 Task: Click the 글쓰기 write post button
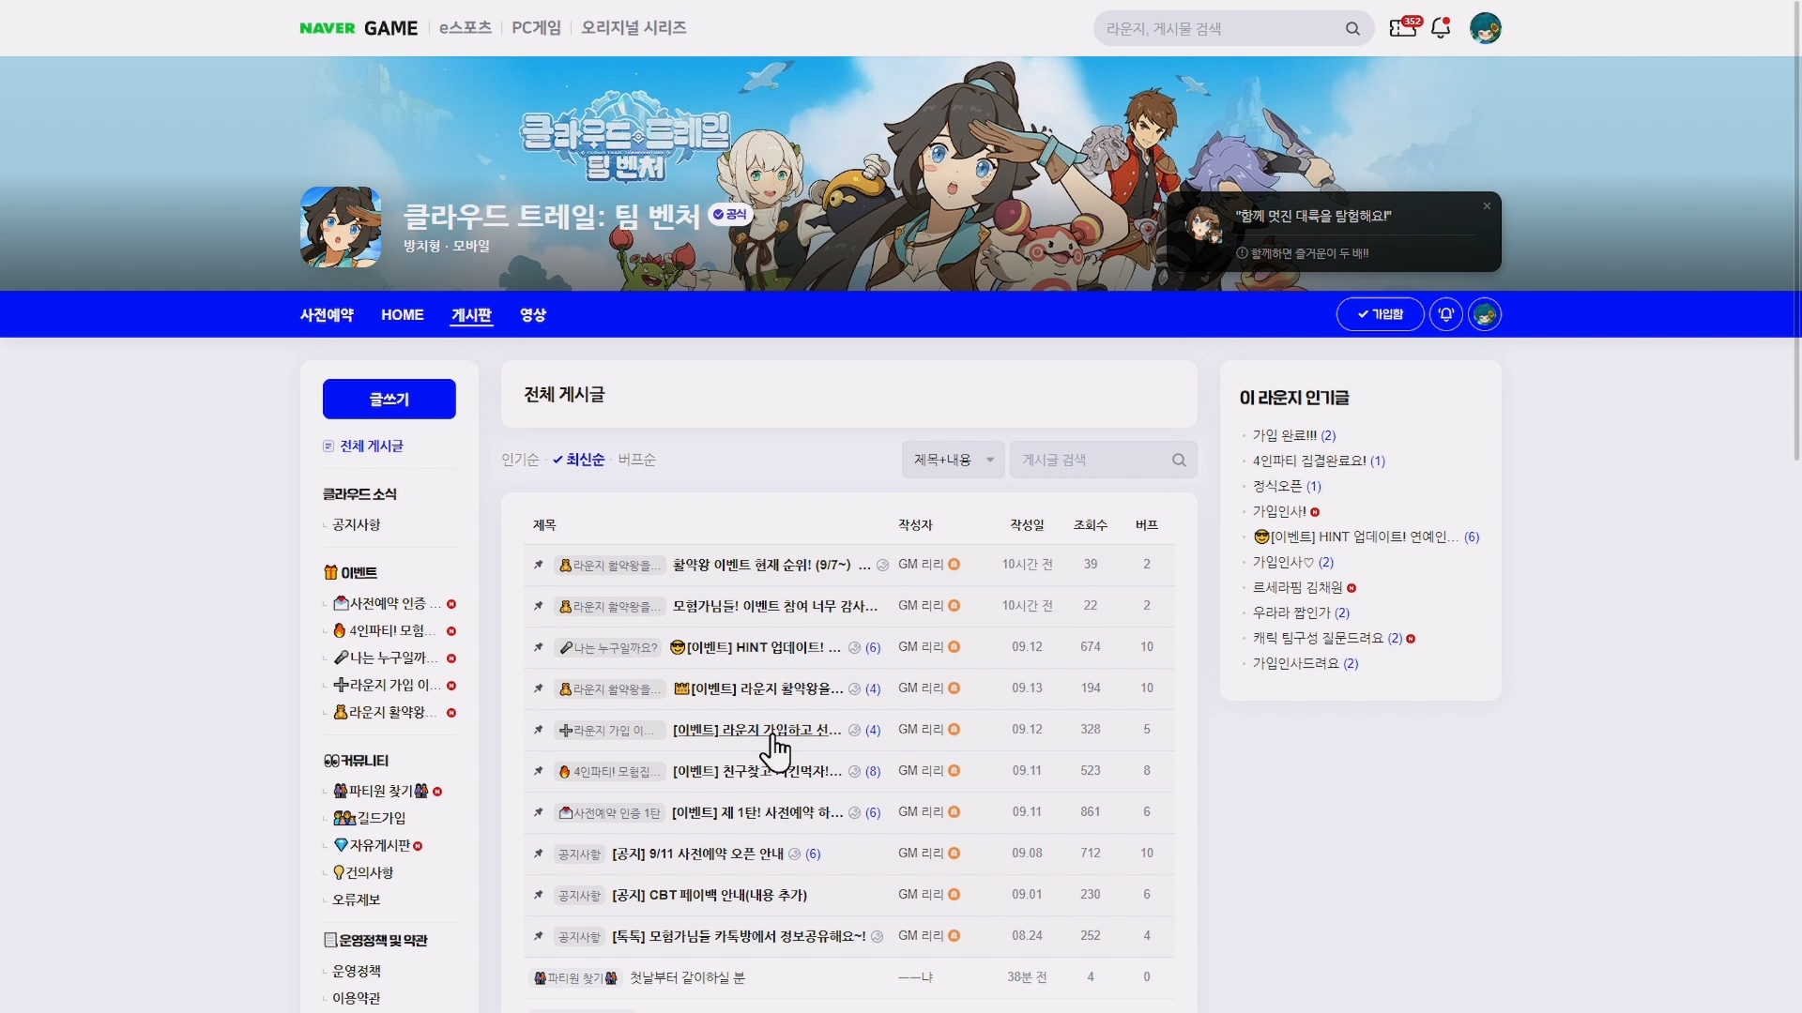click(389, 400)
